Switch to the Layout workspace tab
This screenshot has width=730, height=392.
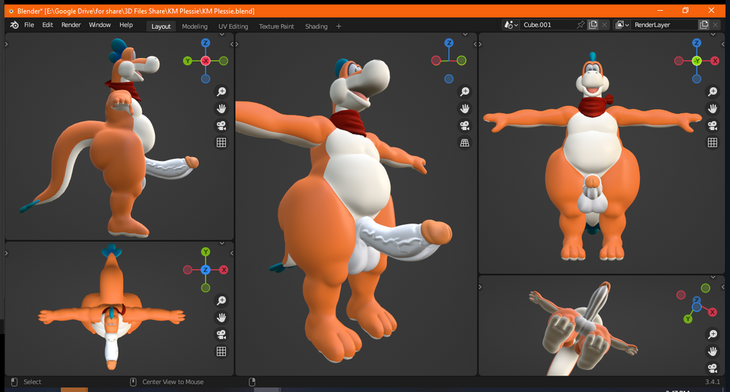click(161, 27)
